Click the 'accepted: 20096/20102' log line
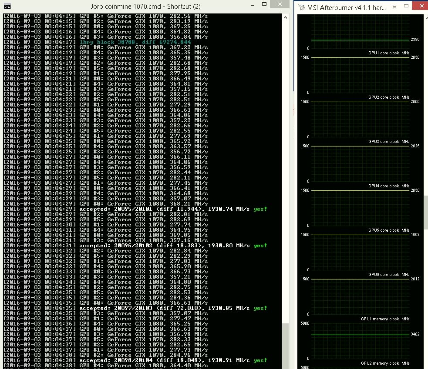 (135, 246)
